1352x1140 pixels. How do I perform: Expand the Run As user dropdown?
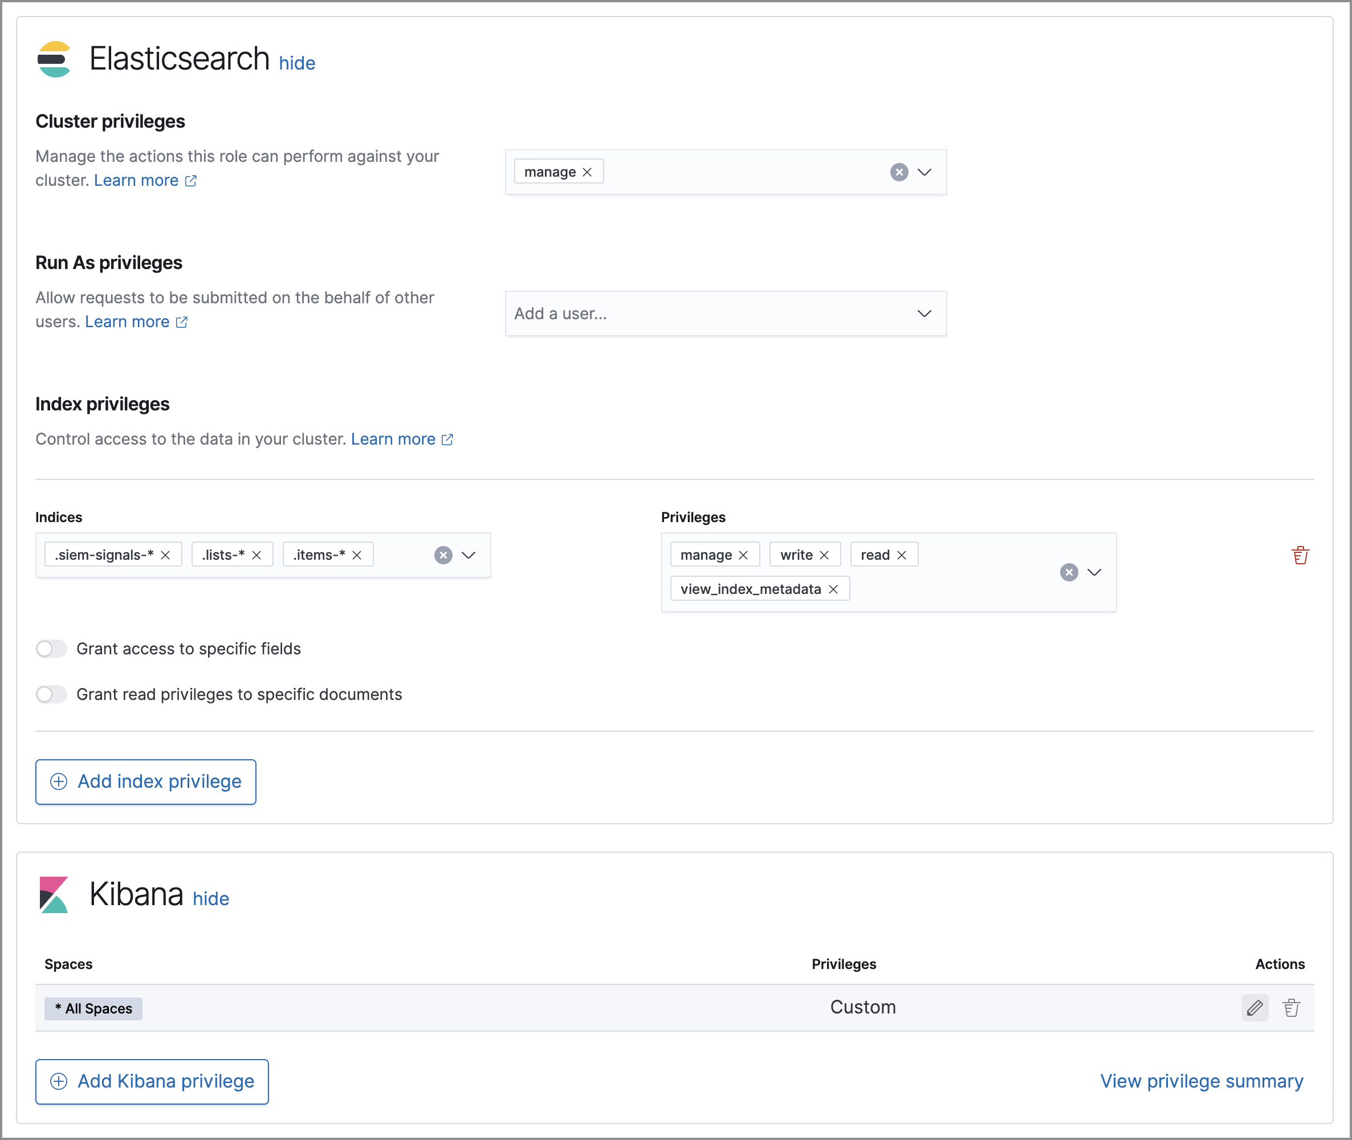(925, 313)
